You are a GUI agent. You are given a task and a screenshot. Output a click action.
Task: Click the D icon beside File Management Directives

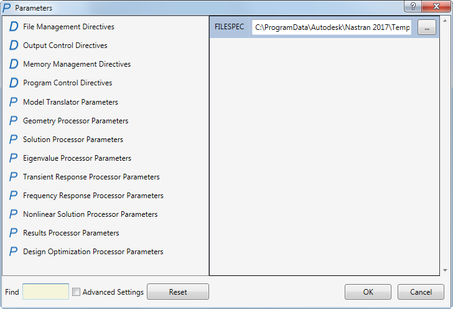click(14, 27)
